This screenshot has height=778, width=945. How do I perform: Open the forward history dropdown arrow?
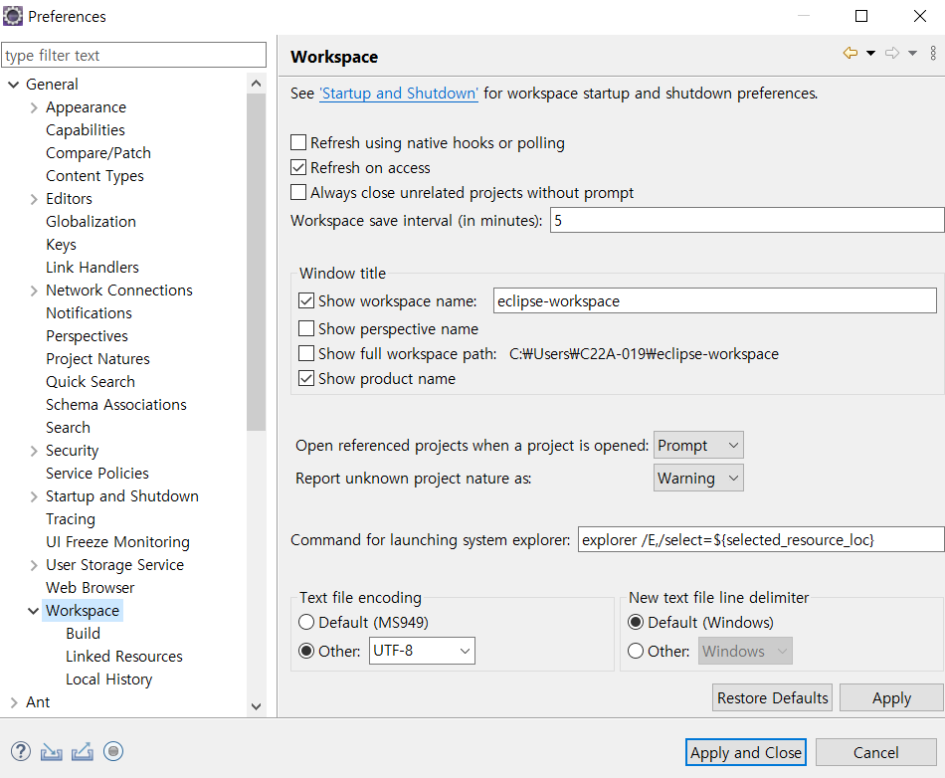coord(912,53)
